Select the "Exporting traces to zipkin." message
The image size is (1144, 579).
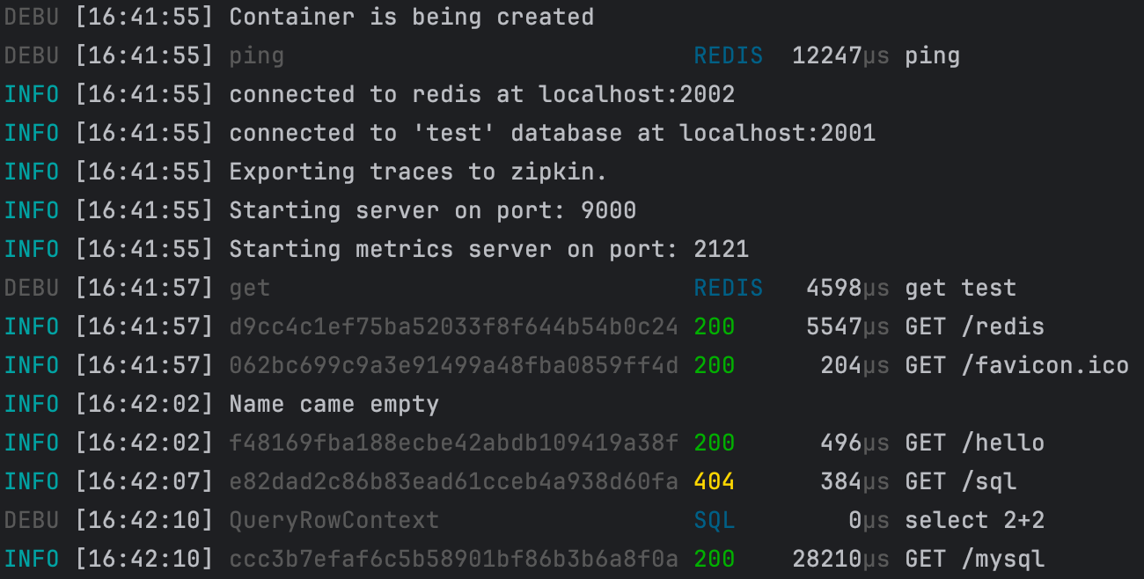pos(419,172)
